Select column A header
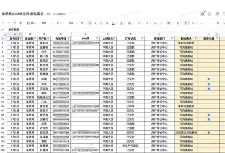 [15, 34]
